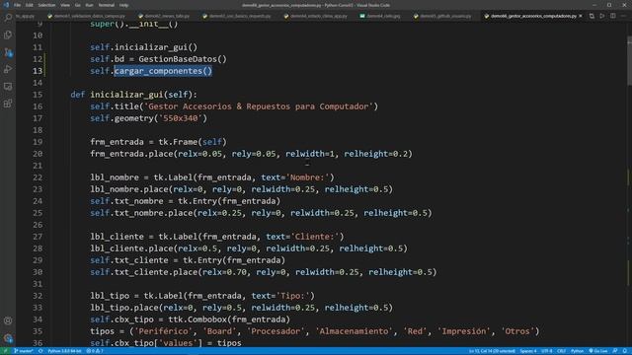
Task: Open the editor More Actions ellipsis
Action: coord(623,16)
